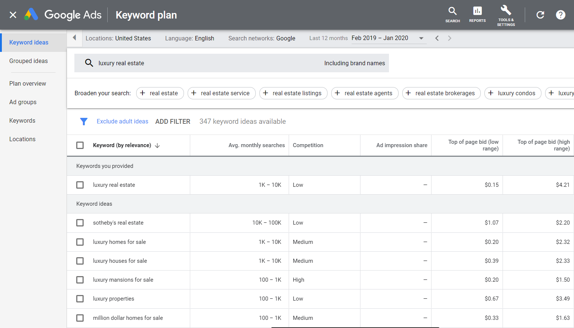Screen dimensions: 574x328
Task: Open the Keyword ideas tab
Action: [29, 42]
